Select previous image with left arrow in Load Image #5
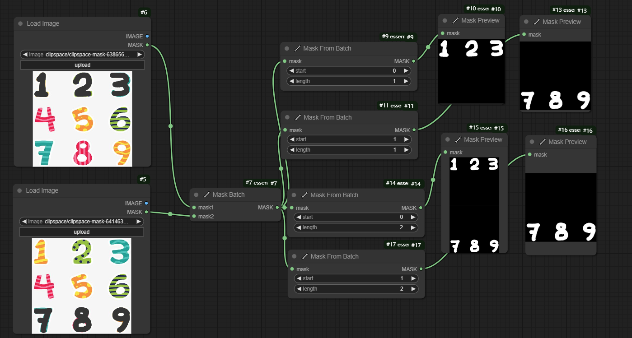Image resolution: width=632 pixels, height=338 pixels. pos(23,222)
